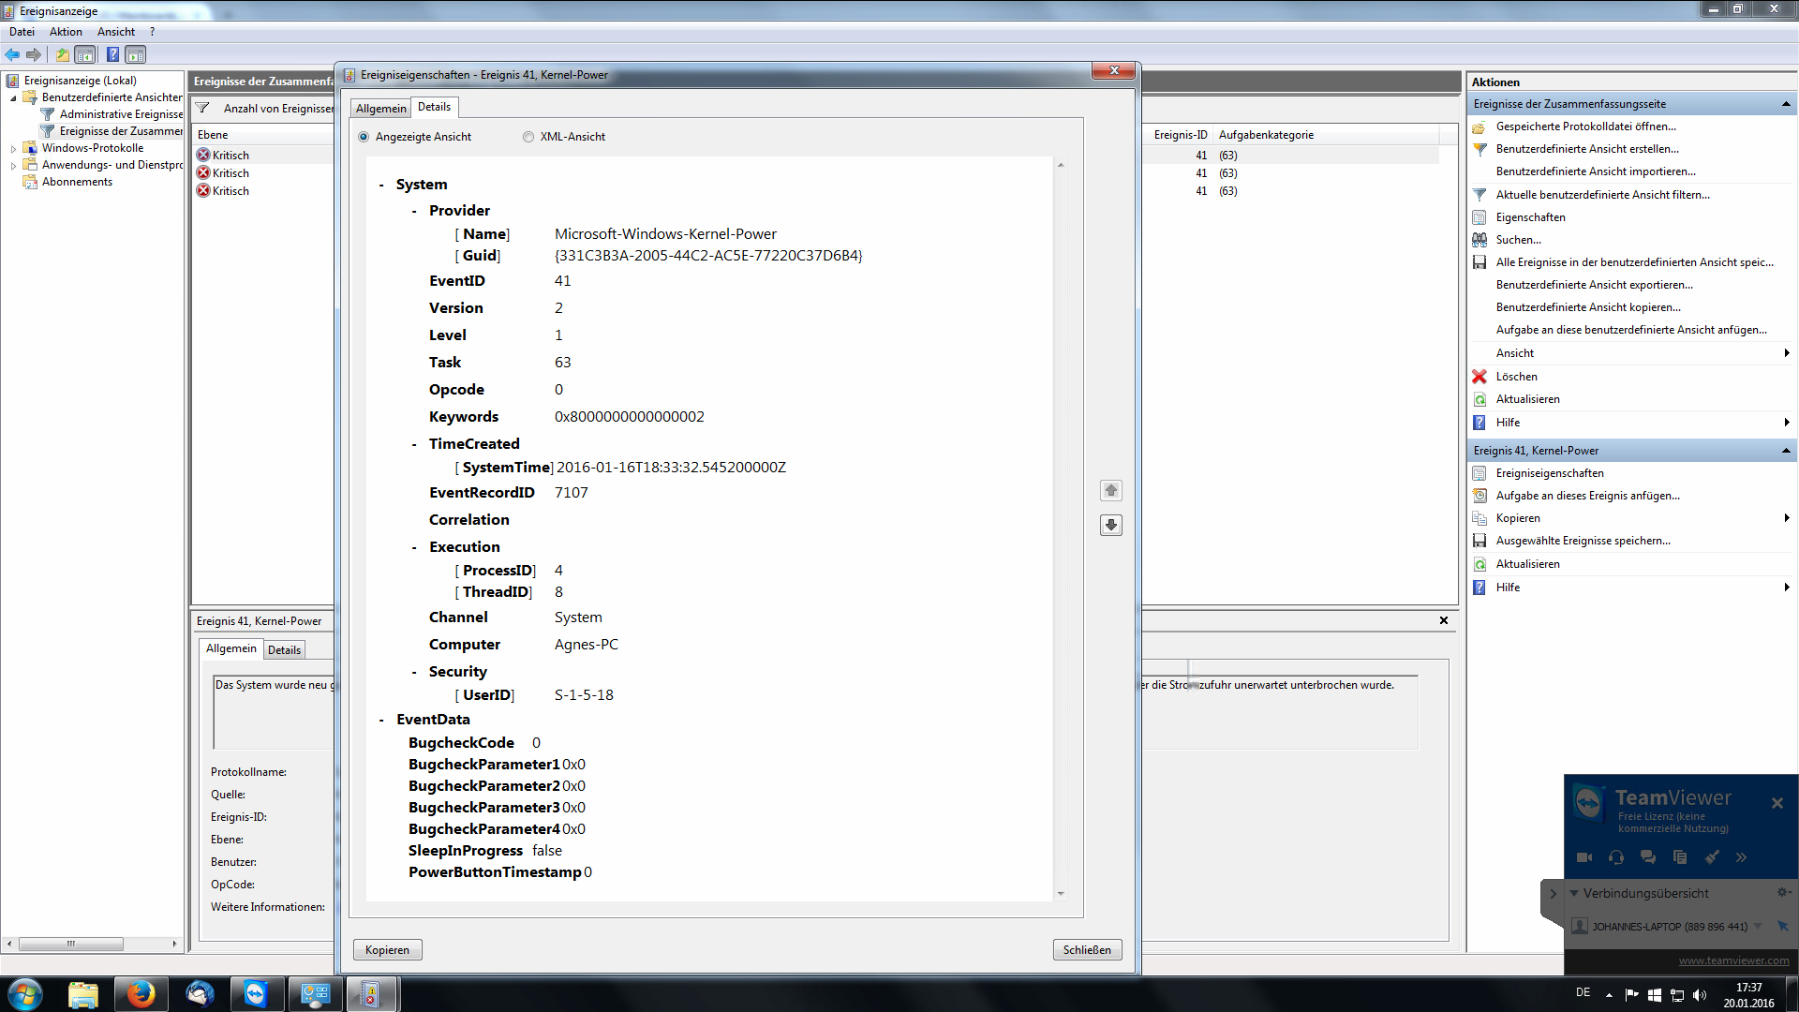Click the Schließen button
The width and height of the screenshot is (1799, 1012).
[1087, 950]
